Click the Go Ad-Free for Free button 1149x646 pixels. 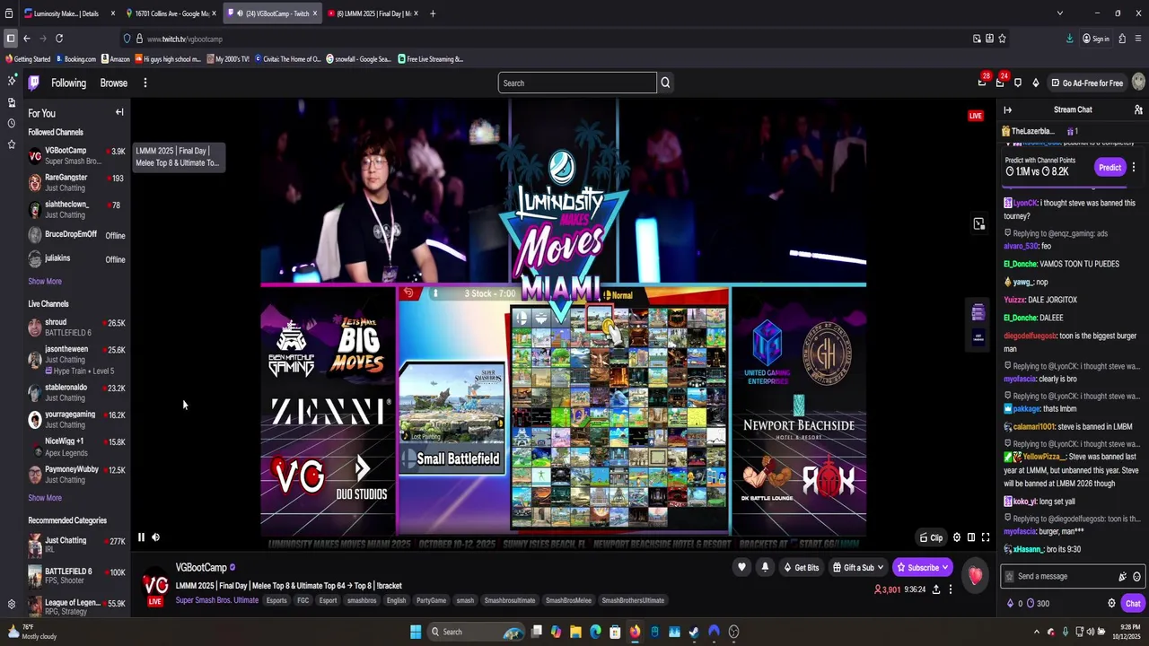coord(1086,83)
